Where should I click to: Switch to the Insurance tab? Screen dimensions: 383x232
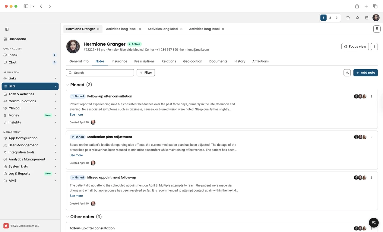[119, 61]
